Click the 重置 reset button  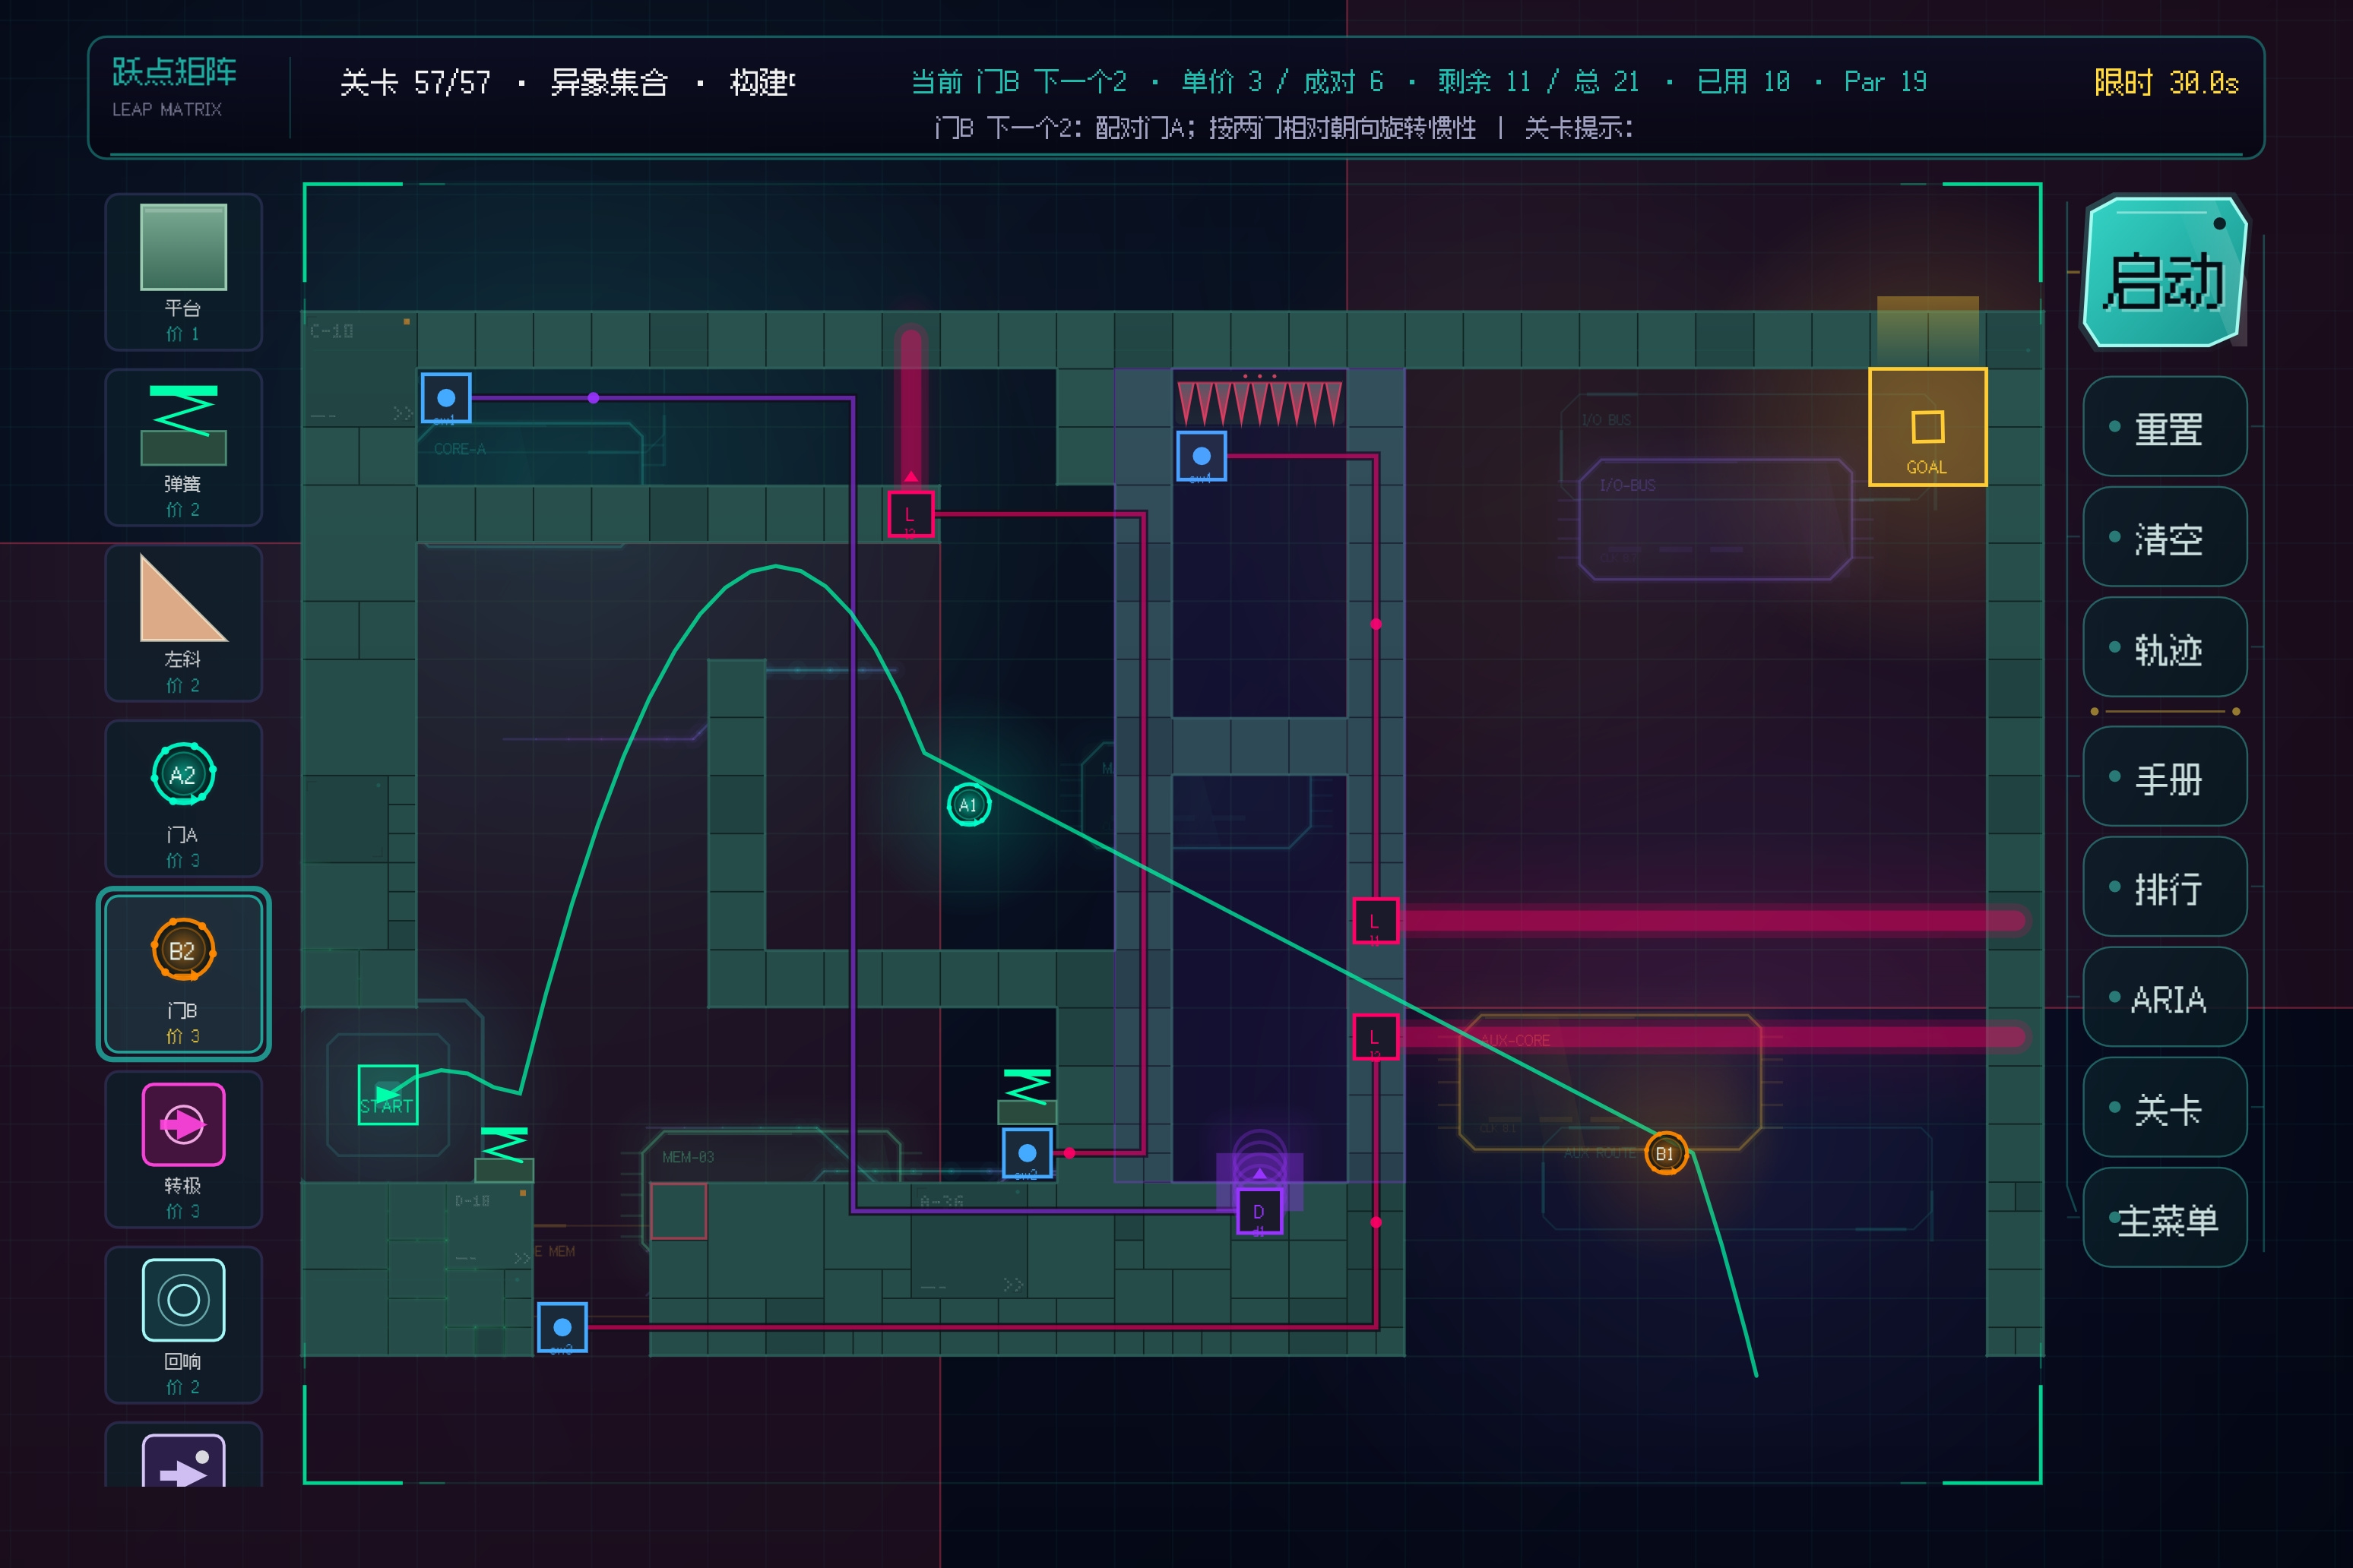[2166, 427]
